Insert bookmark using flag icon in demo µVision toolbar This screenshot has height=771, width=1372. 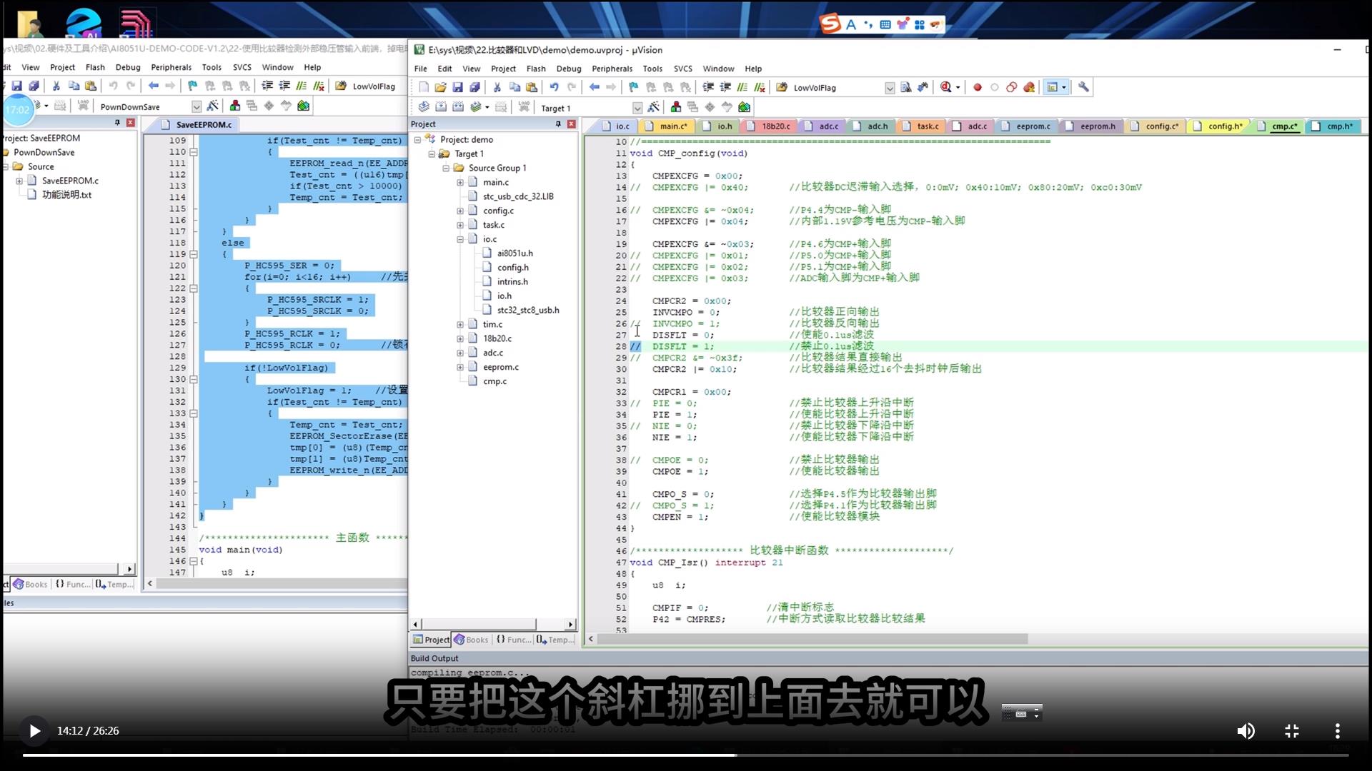633,87
